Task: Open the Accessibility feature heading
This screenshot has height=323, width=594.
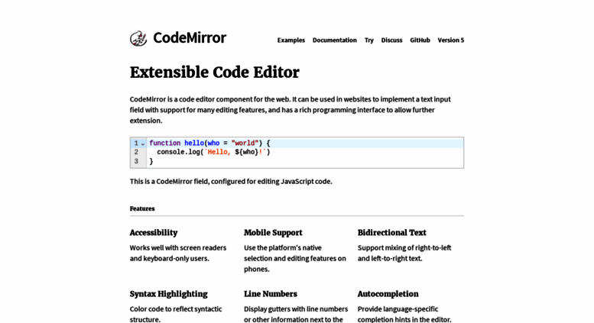Action: [x=154, y=233]
